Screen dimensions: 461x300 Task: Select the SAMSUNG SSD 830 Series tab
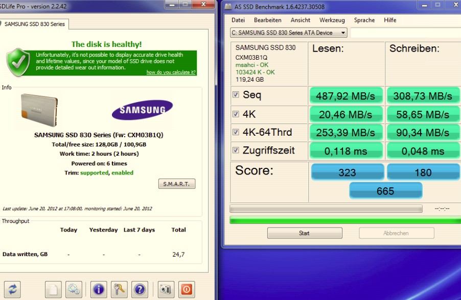pos(34,24)
